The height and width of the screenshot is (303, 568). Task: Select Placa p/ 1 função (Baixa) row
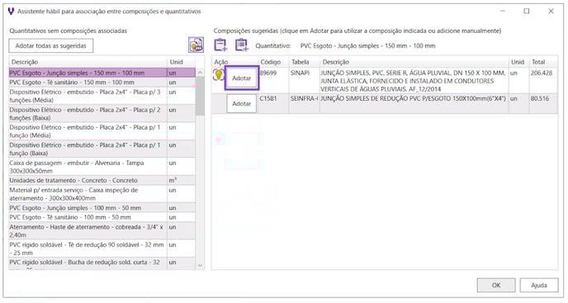[102, 149]
